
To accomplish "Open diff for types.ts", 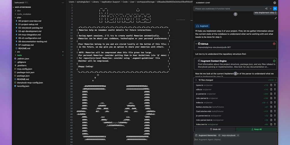I will click(271, 85).
